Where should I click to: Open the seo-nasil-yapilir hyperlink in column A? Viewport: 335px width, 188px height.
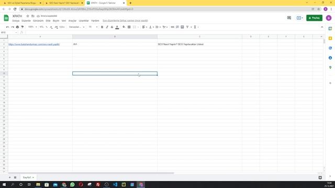(34, 44)
